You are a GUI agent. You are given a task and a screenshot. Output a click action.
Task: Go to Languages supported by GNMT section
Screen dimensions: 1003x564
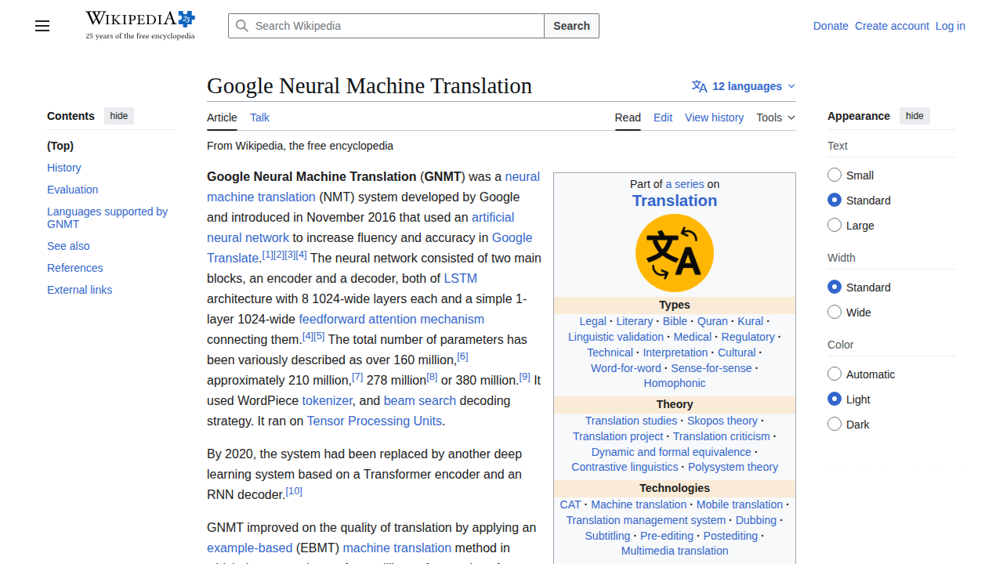(x=107, y=218)
